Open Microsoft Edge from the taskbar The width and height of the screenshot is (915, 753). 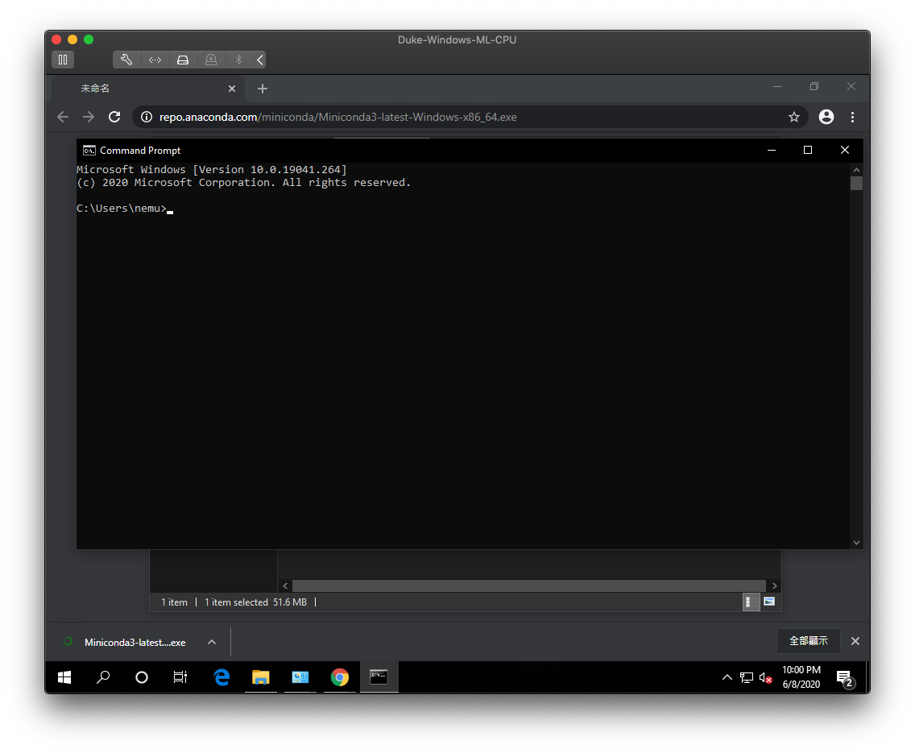[222, 677]
